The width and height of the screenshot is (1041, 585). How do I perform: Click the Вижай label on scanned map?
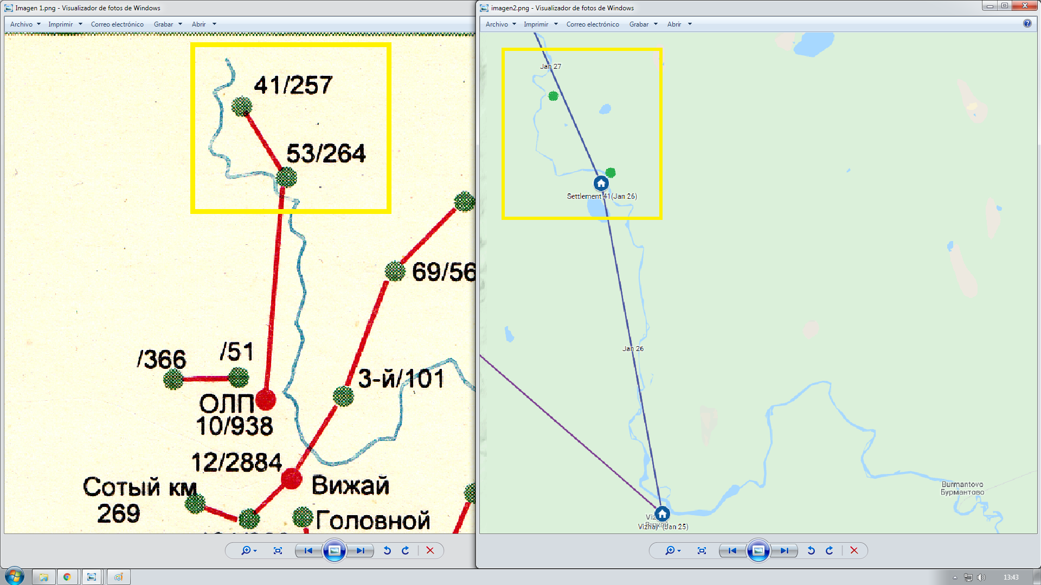click(x=350, y=485)
